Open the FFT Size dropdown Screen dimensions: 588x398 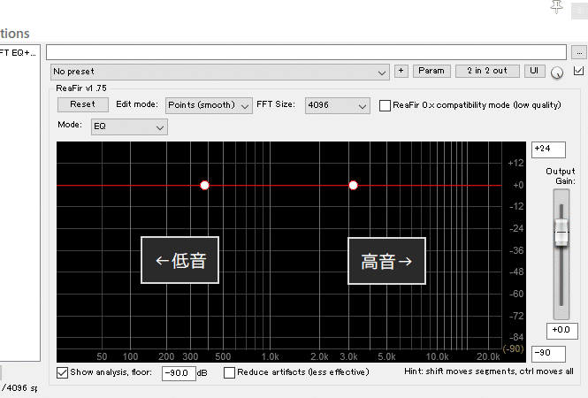click(x=337, y=105)
